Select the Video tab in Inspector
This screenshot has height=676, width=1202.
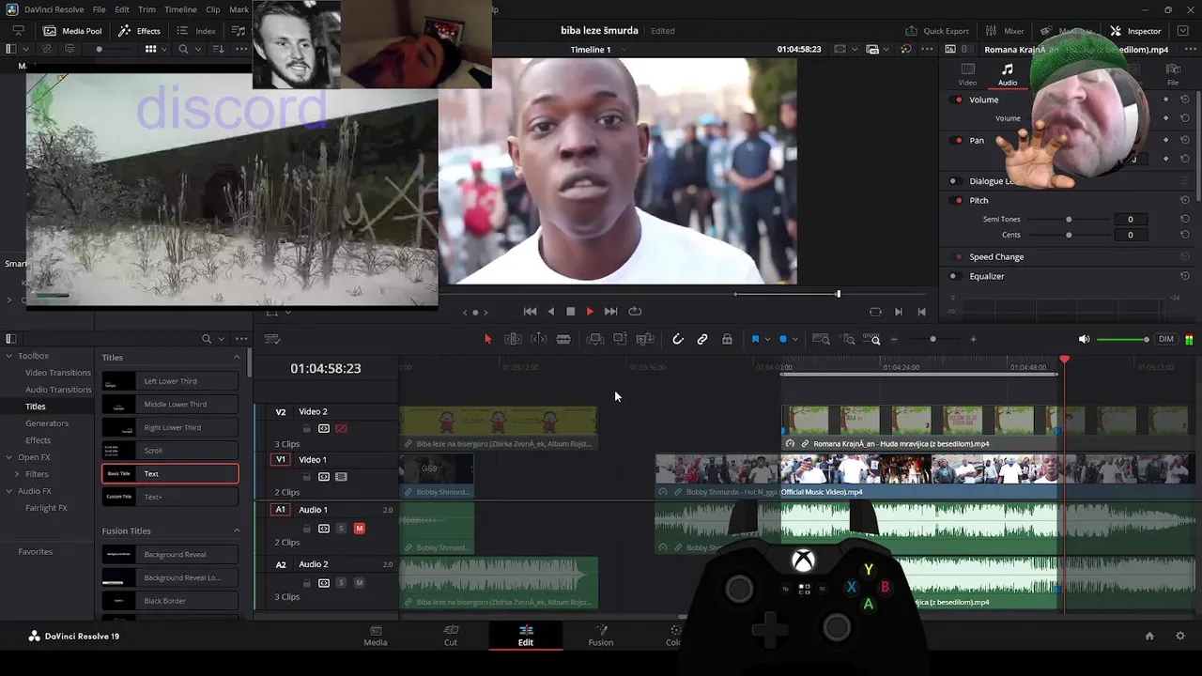coord(967,75)
